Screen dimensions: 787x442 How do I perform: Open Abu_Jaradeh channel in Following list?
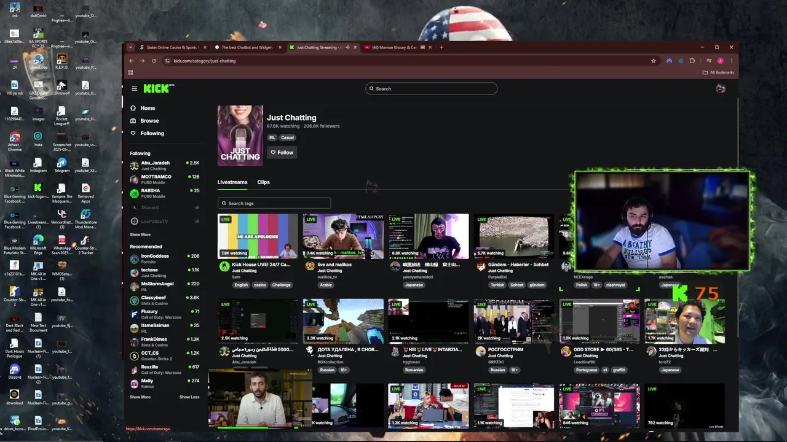[165, 165]
